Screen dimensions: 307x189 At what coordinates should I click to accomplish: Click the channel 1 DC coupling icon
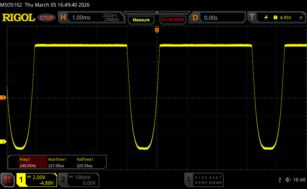pyautogui.click(x=29, y=177)
